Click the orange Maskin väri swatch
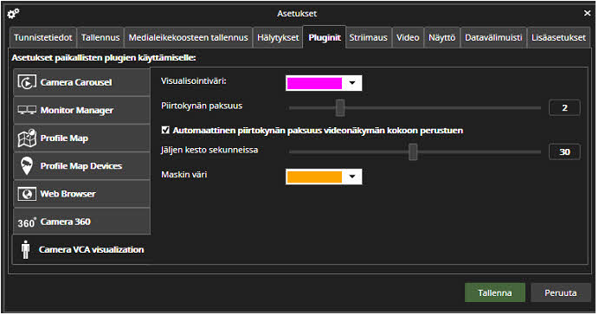Image resolution: width=599 pixels, height=315 pixels. click(314, 177)
